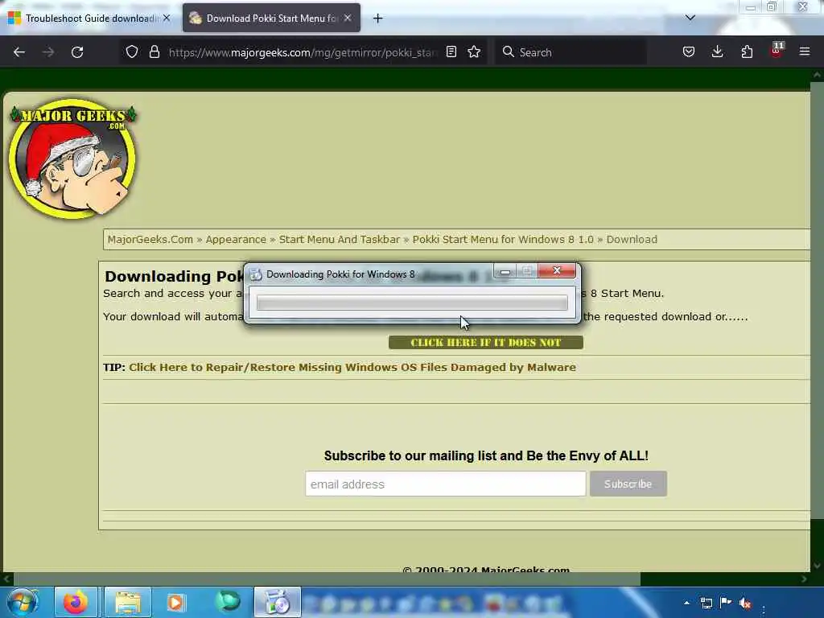Viewport: 824px width, 618px height.
Task: Close the Downloading Pokki for Windows 8 dialog
Action: coord(557,270)
